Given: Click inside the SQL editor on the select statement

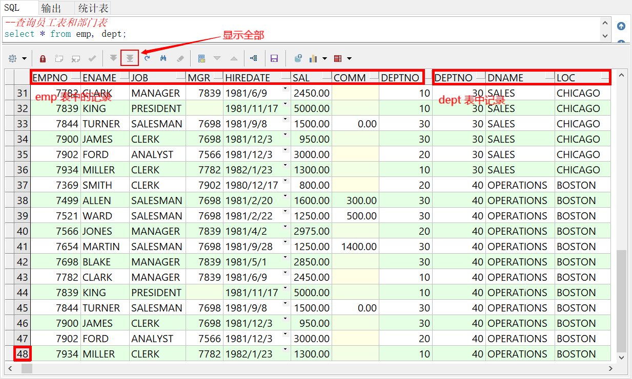Looking at the screenshot, I should (x=65, y=34).
